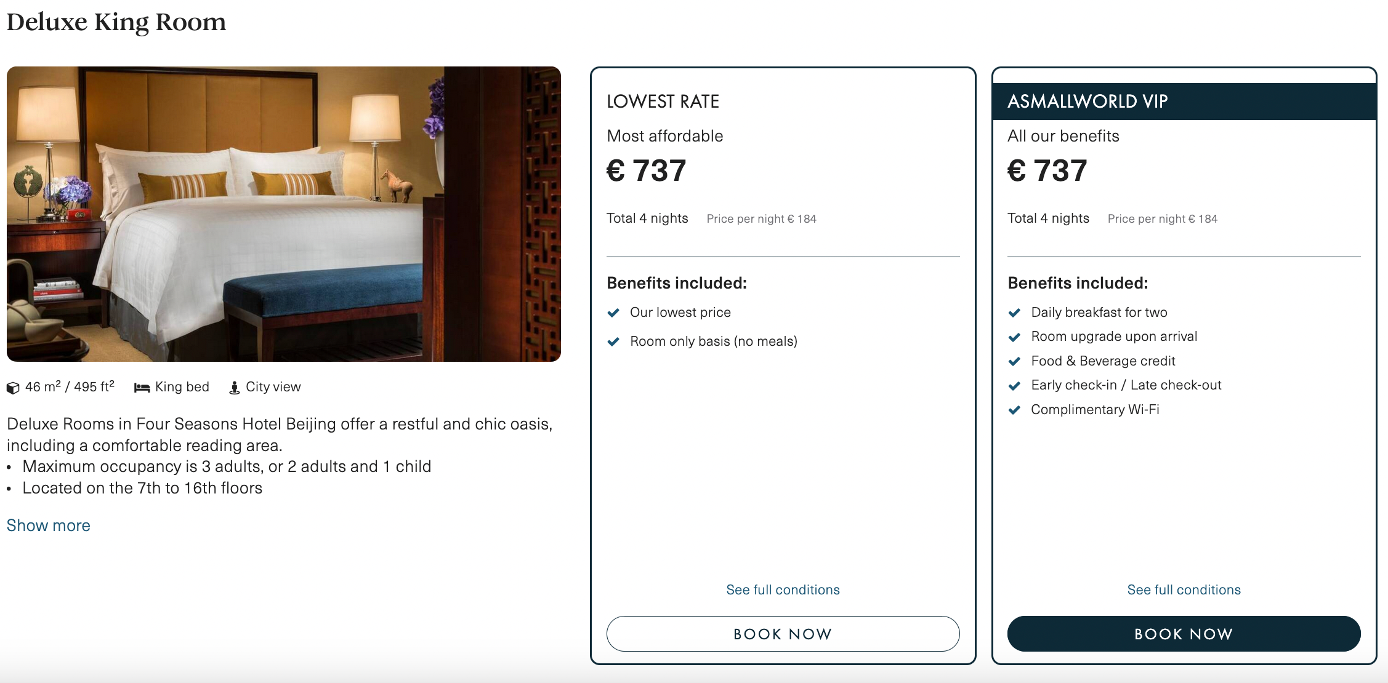Screen dimensions: 1388x683
Task: Select the ASMALLWORLD VIP header banner
Action: coord(1184,102)
